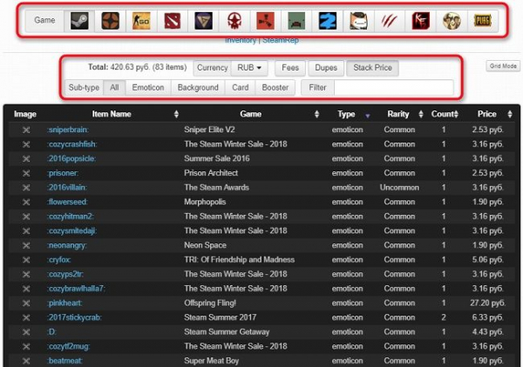This screenshot has height=367, width=523.
Task: Click the 'Uncommon' rarity cell
Action: (x=399, y=188)
